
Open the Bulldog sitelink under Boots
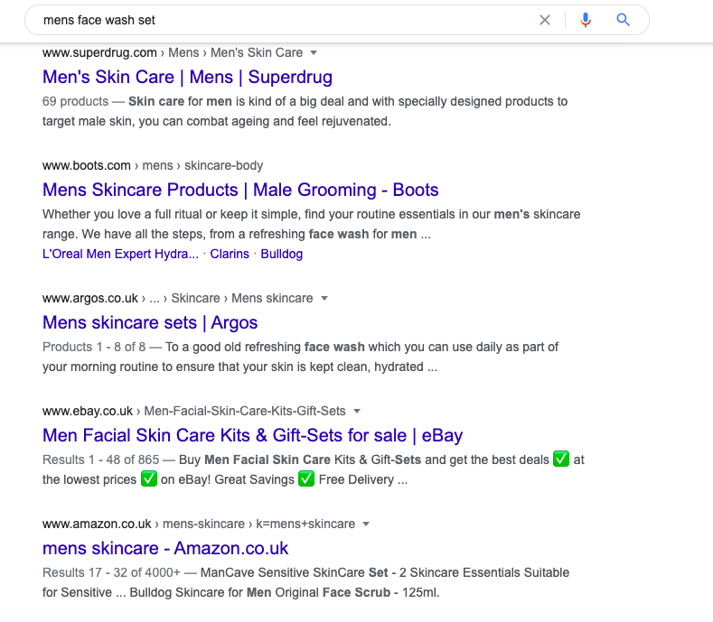click(x=282, y=255)
